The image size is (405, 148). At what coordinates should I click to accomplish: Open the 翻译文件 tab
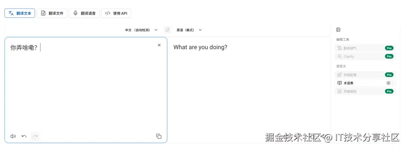click(x=52, y=13)
